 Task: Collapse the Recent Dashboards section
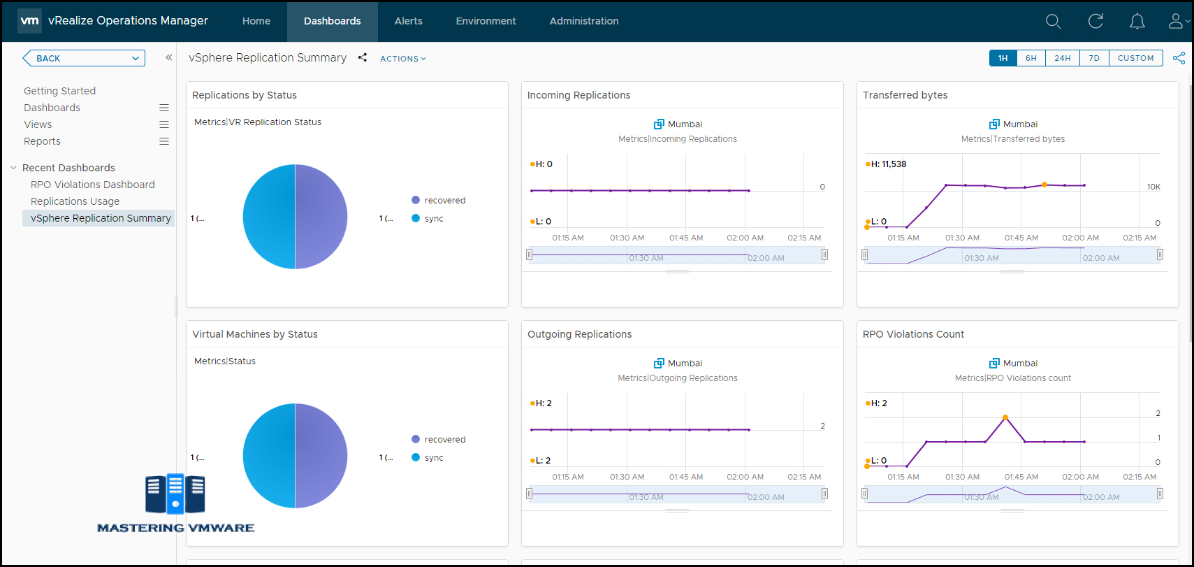point(13,168)
